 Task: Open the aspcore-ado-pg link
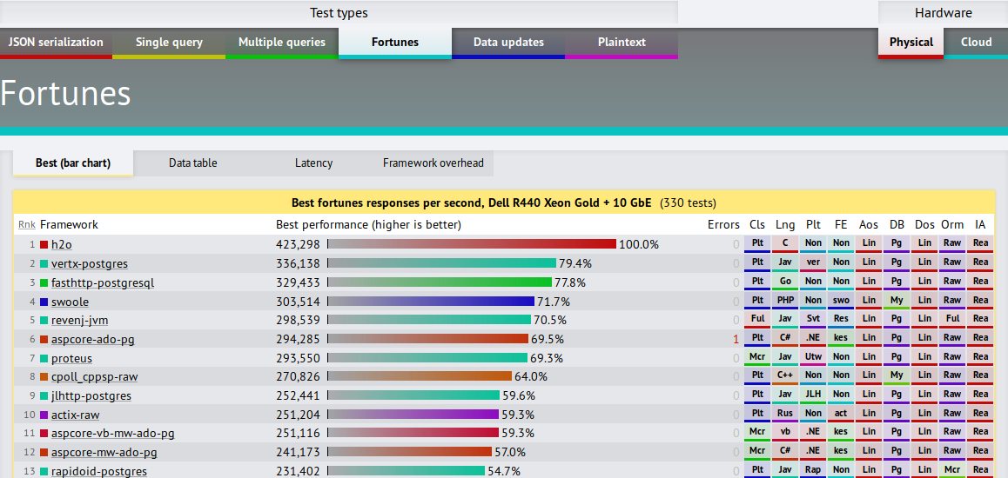pos(92,340)
